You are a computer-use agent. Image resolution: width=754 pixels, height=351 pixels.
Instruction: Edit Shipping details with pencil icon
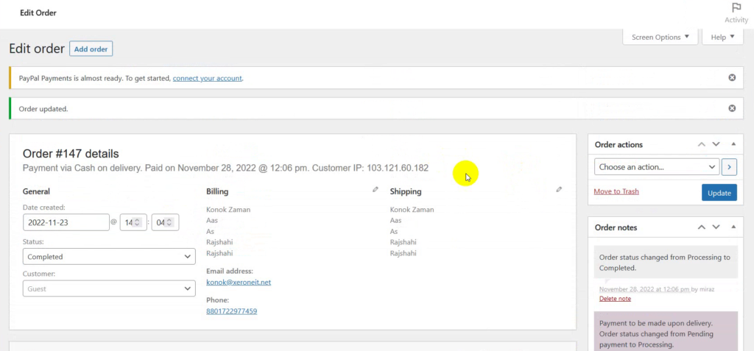tap(559, 189)
